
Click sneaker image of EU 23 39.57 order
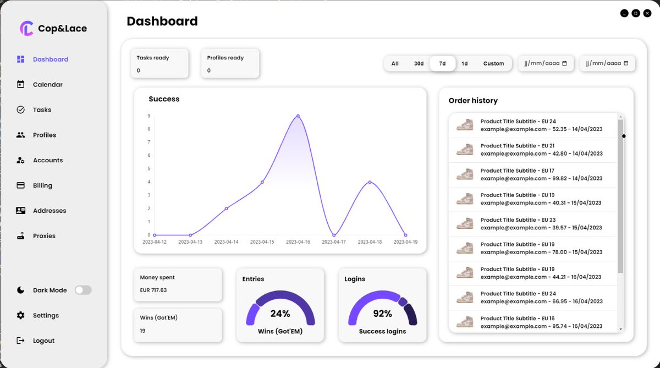[x=465, y=224]
